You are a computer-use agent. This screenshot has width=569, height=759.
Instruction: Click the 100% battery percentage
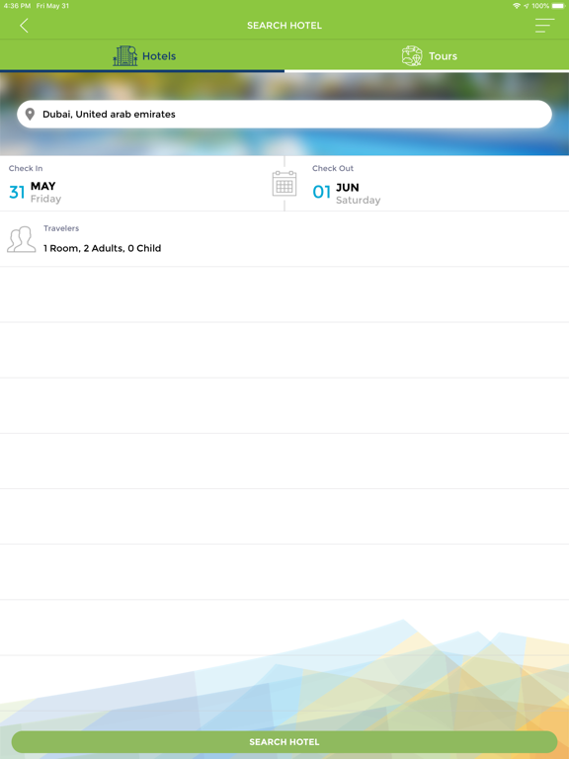pos(540,6)
